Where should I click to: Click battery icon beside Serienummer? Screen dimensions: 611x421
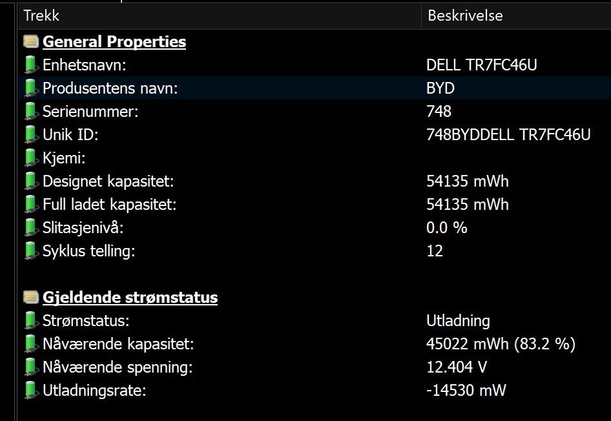click(x=31, y=112)
